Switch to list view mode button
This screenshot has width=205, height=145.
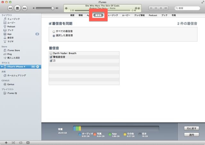[151, 8]
